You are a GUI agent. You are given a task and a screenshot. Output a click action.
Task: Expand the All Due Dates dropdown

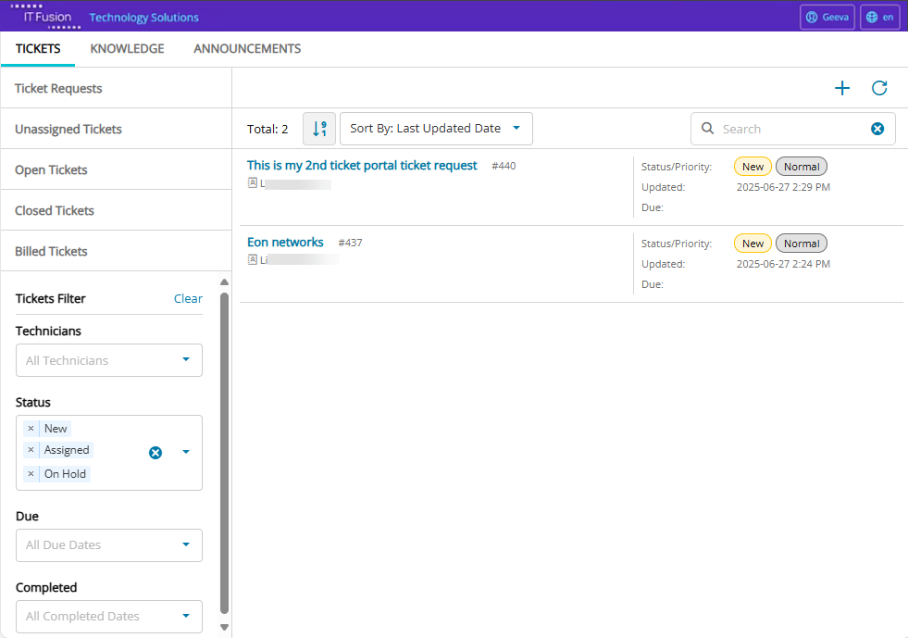(x=109, y=544)
